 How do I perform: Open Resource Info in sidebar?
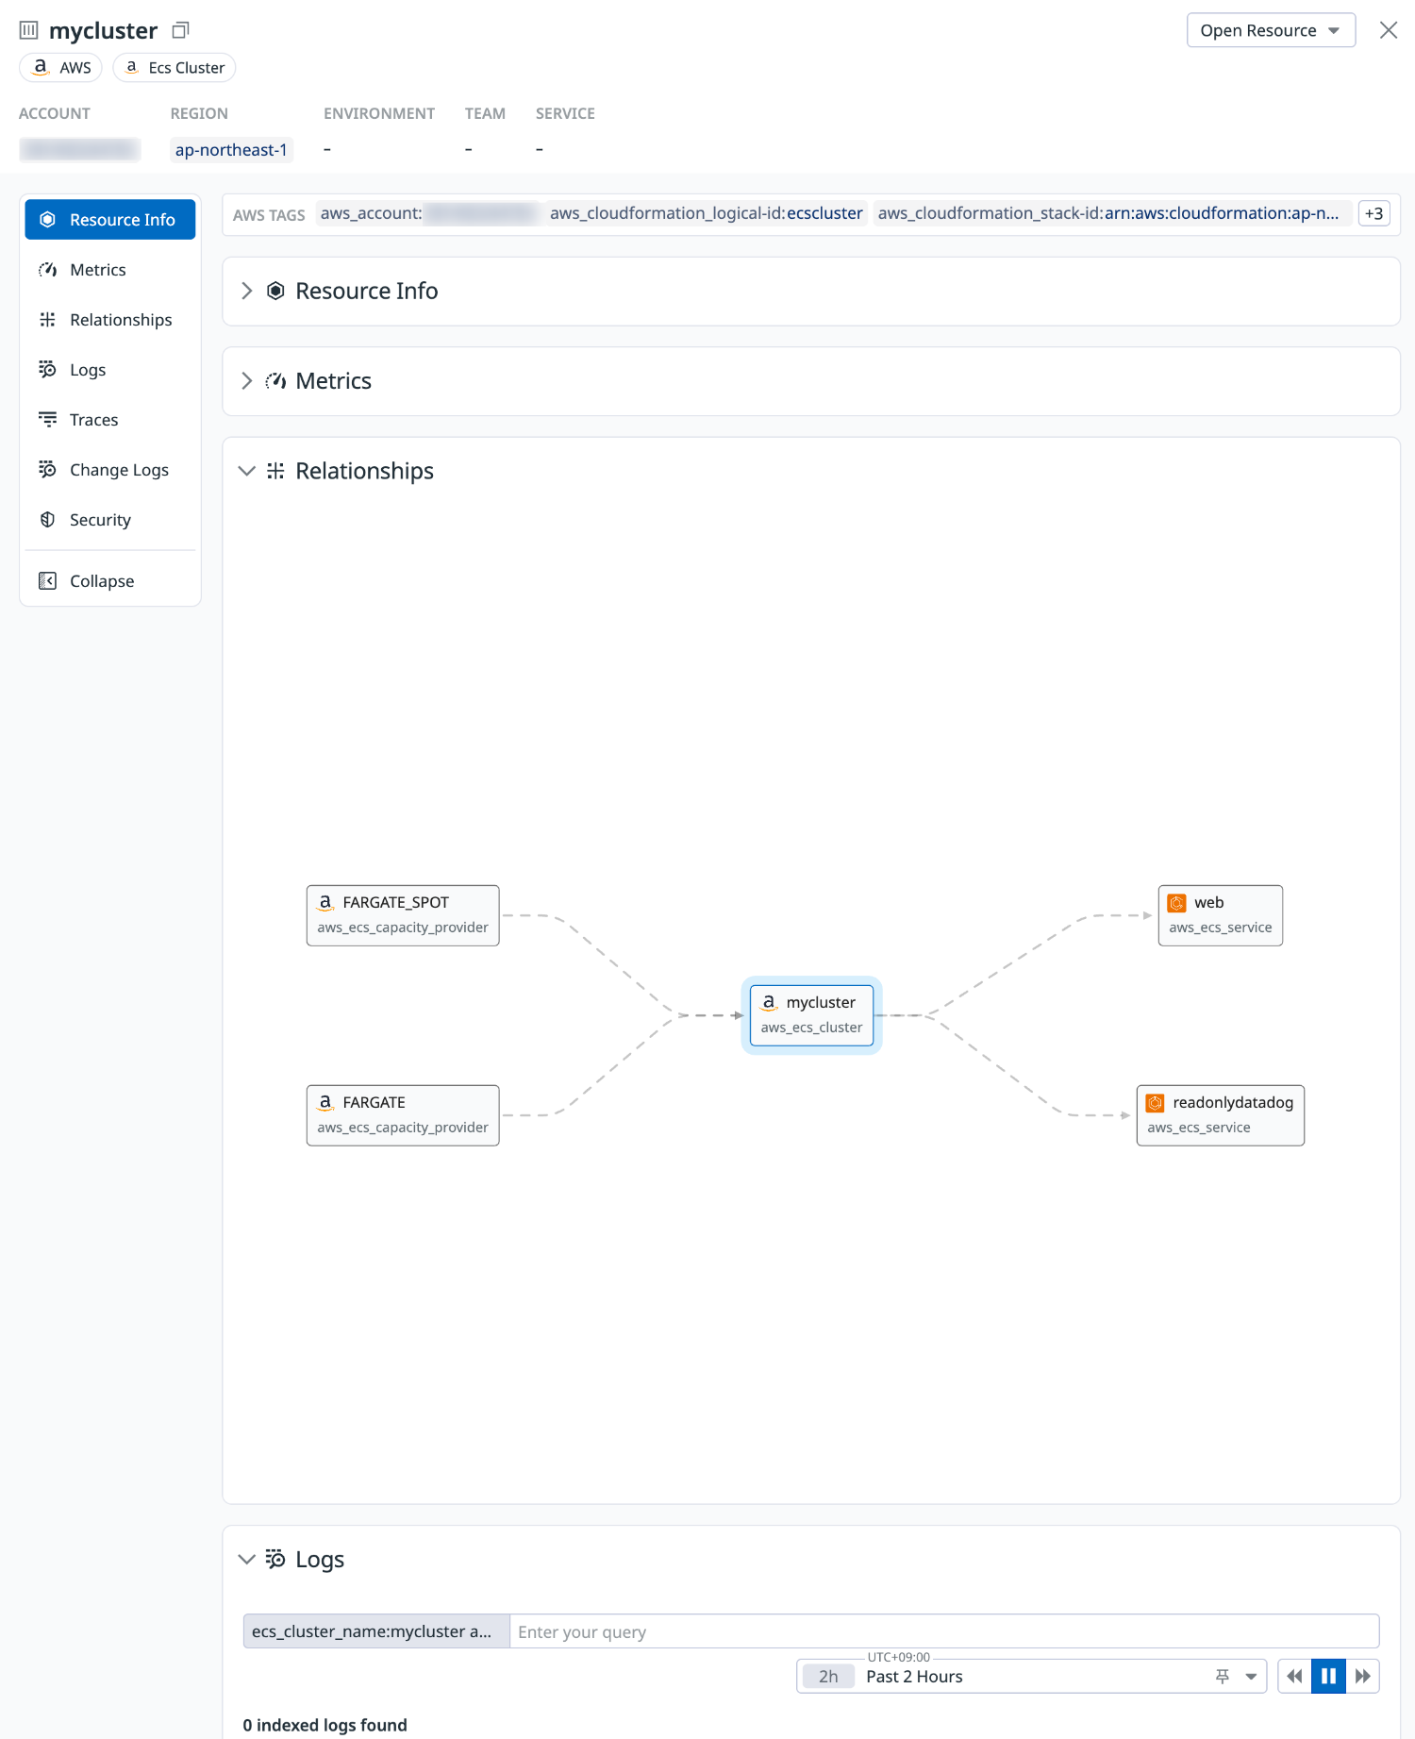click(110, 220)
